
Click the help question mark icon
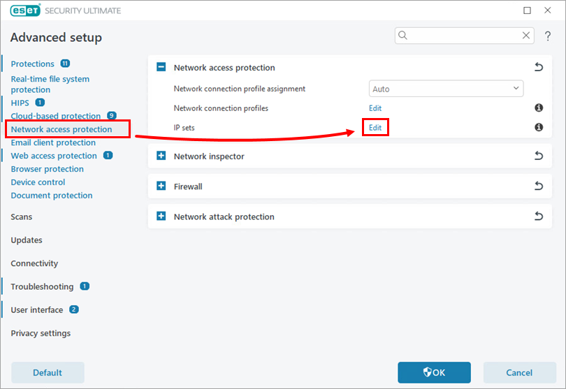[x=548, y=36]
